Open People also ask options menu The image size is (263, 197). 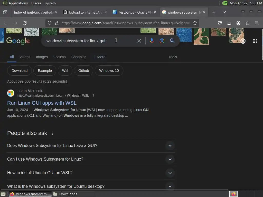coord(52,133)
